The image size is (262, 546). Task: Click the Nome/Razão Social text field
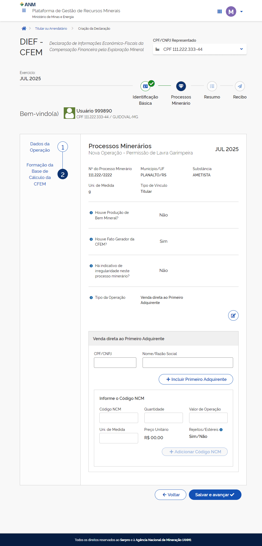tap(188, 363)
